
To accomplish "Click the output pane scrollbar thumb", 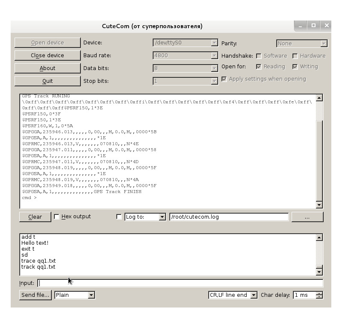I will click(319, 161).
